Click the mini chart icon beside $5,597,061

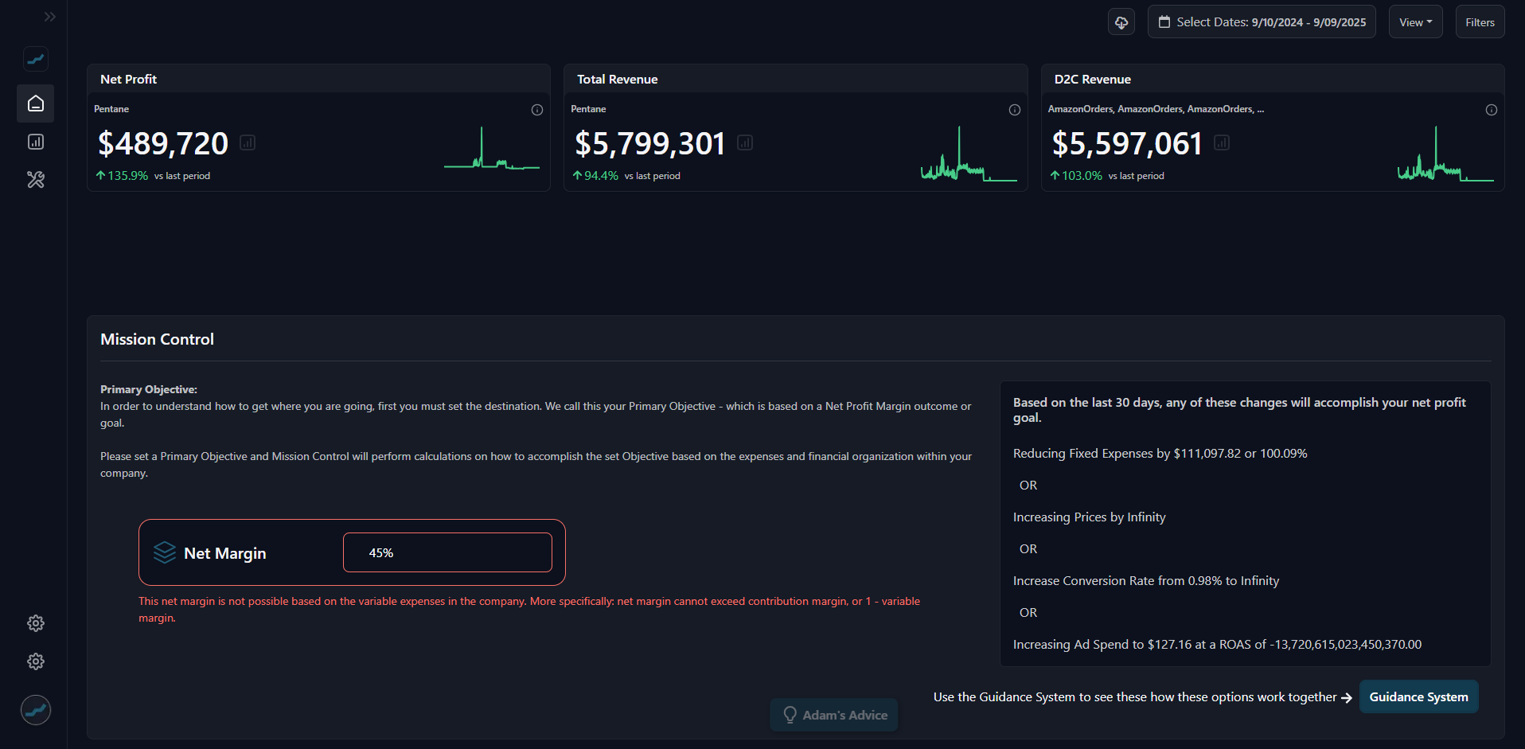click(x=1222, y=143)
